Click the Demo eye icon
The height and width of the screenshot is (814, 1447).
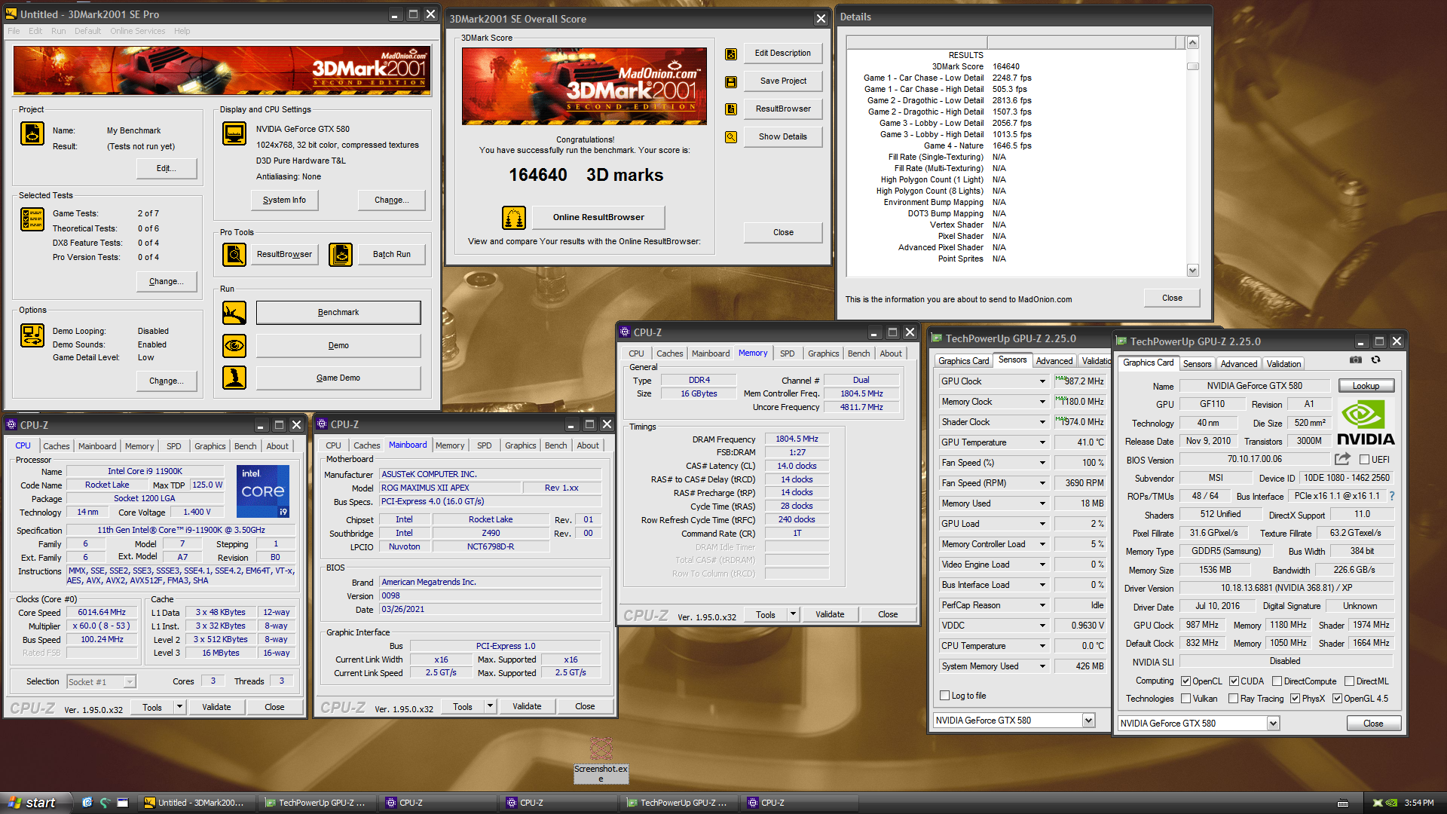click(x=234, y=345)
